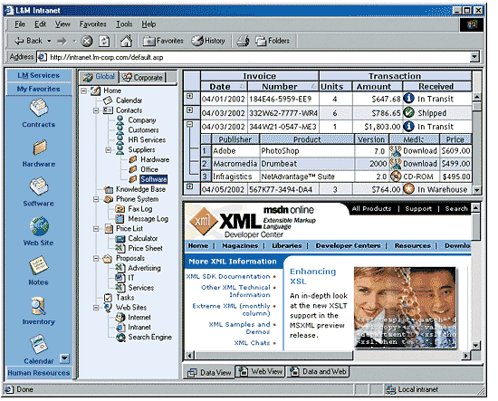Click the web pane horizontal scrollbar thumb
The height and width of the screenshot is (401, 498).
[273, 356]
